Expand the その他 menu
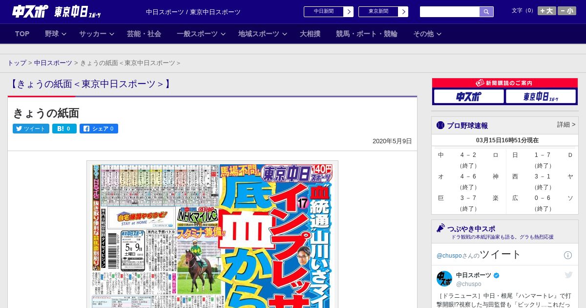The width and height of the screenshot is (586, 308). click(x=427, y=34)
